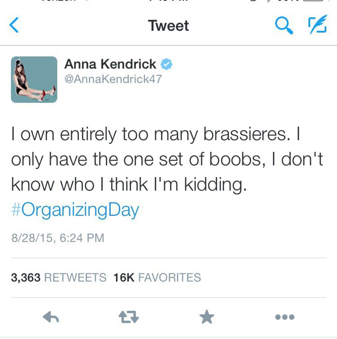Open more options via three dots
The width and height of the screenshot is (337, 339).
(x=285, y=317)
